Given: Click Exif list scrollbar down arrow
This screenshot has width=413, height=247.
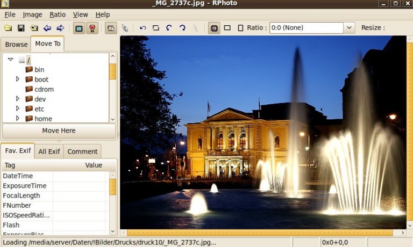Looking at the screenshot, I should point(113,231).
